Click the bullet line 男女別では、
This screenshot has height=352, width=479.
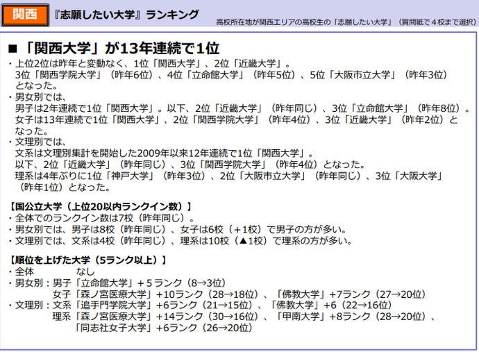[37, 97]
